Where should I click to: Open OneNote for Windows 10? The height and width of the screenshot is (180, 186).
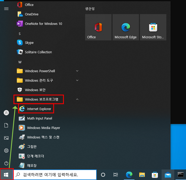click(47, 24)
